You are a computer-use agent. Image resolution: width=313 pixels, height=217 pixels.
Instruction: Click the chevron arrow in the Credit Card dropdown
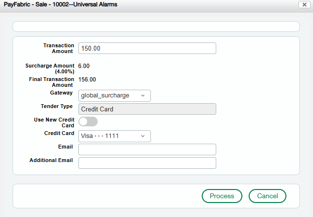coord(143,136)
